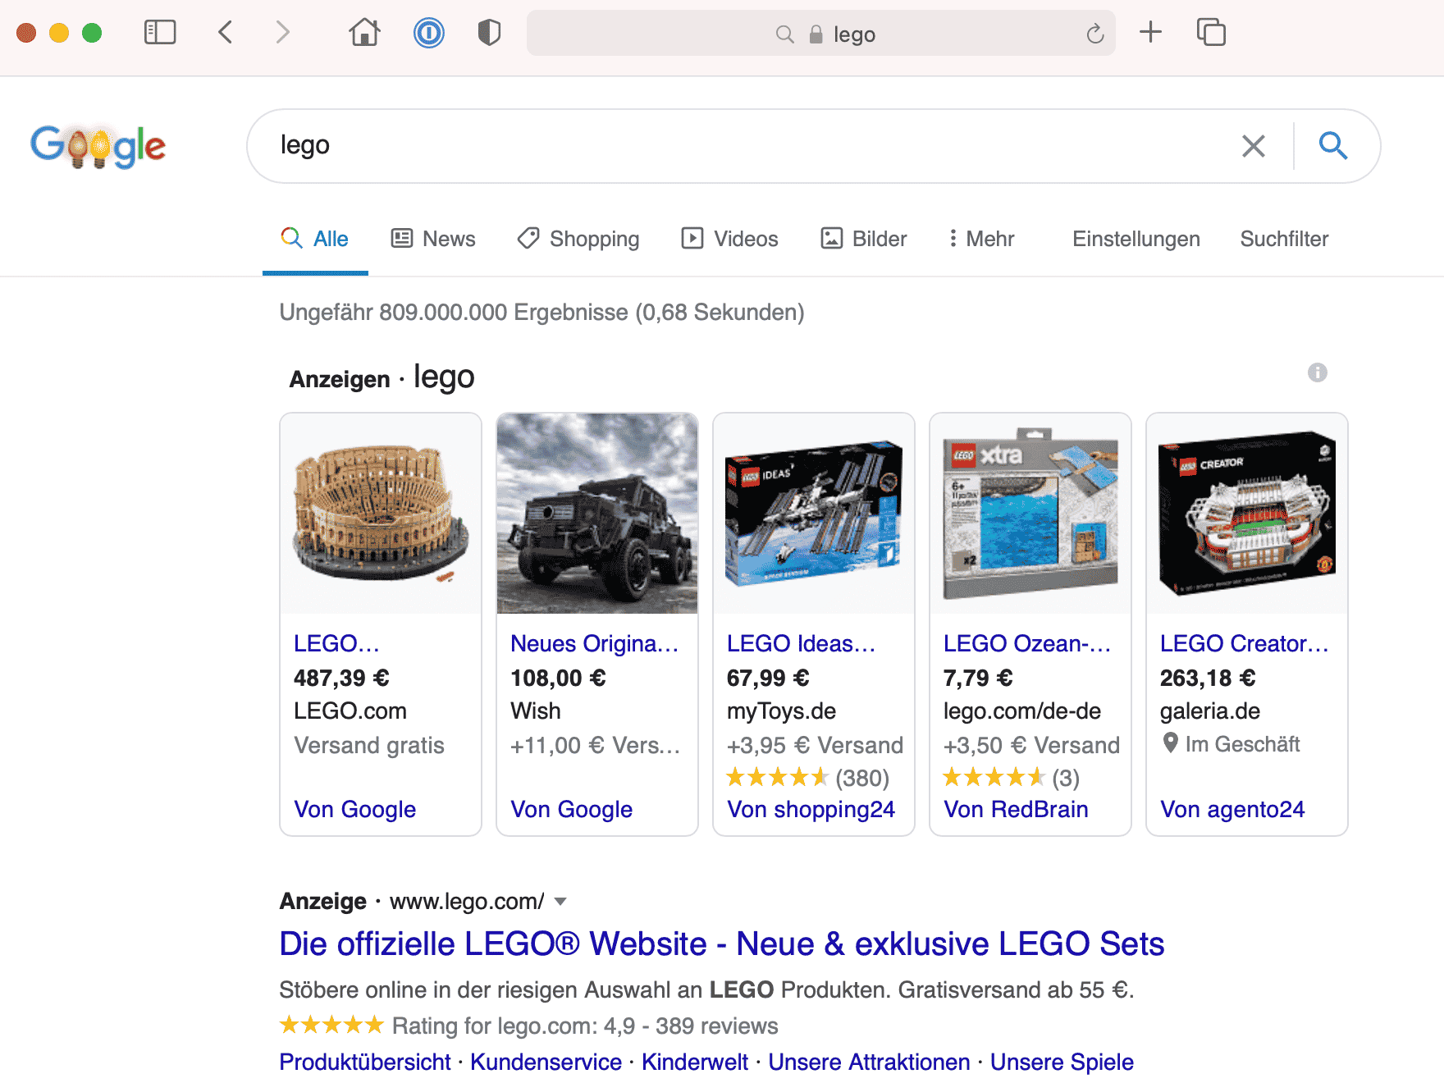The width and height of the screenshot is (1444, 1083).
Task: Click the Wish seller name
Action: pos(536,711)
